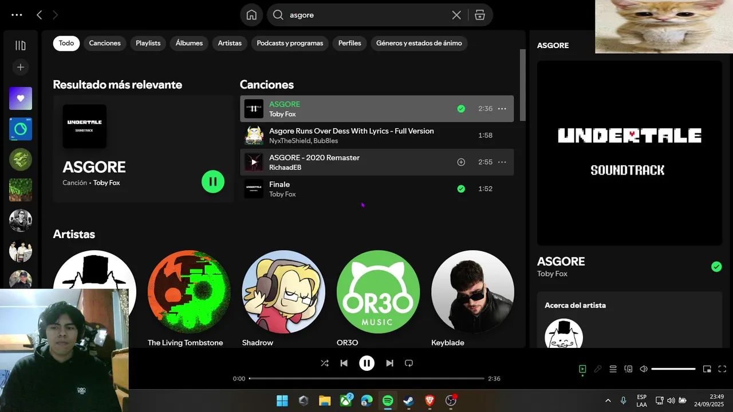Select the Canciones filter chip
Screen dimensions: 733x412
105,43
